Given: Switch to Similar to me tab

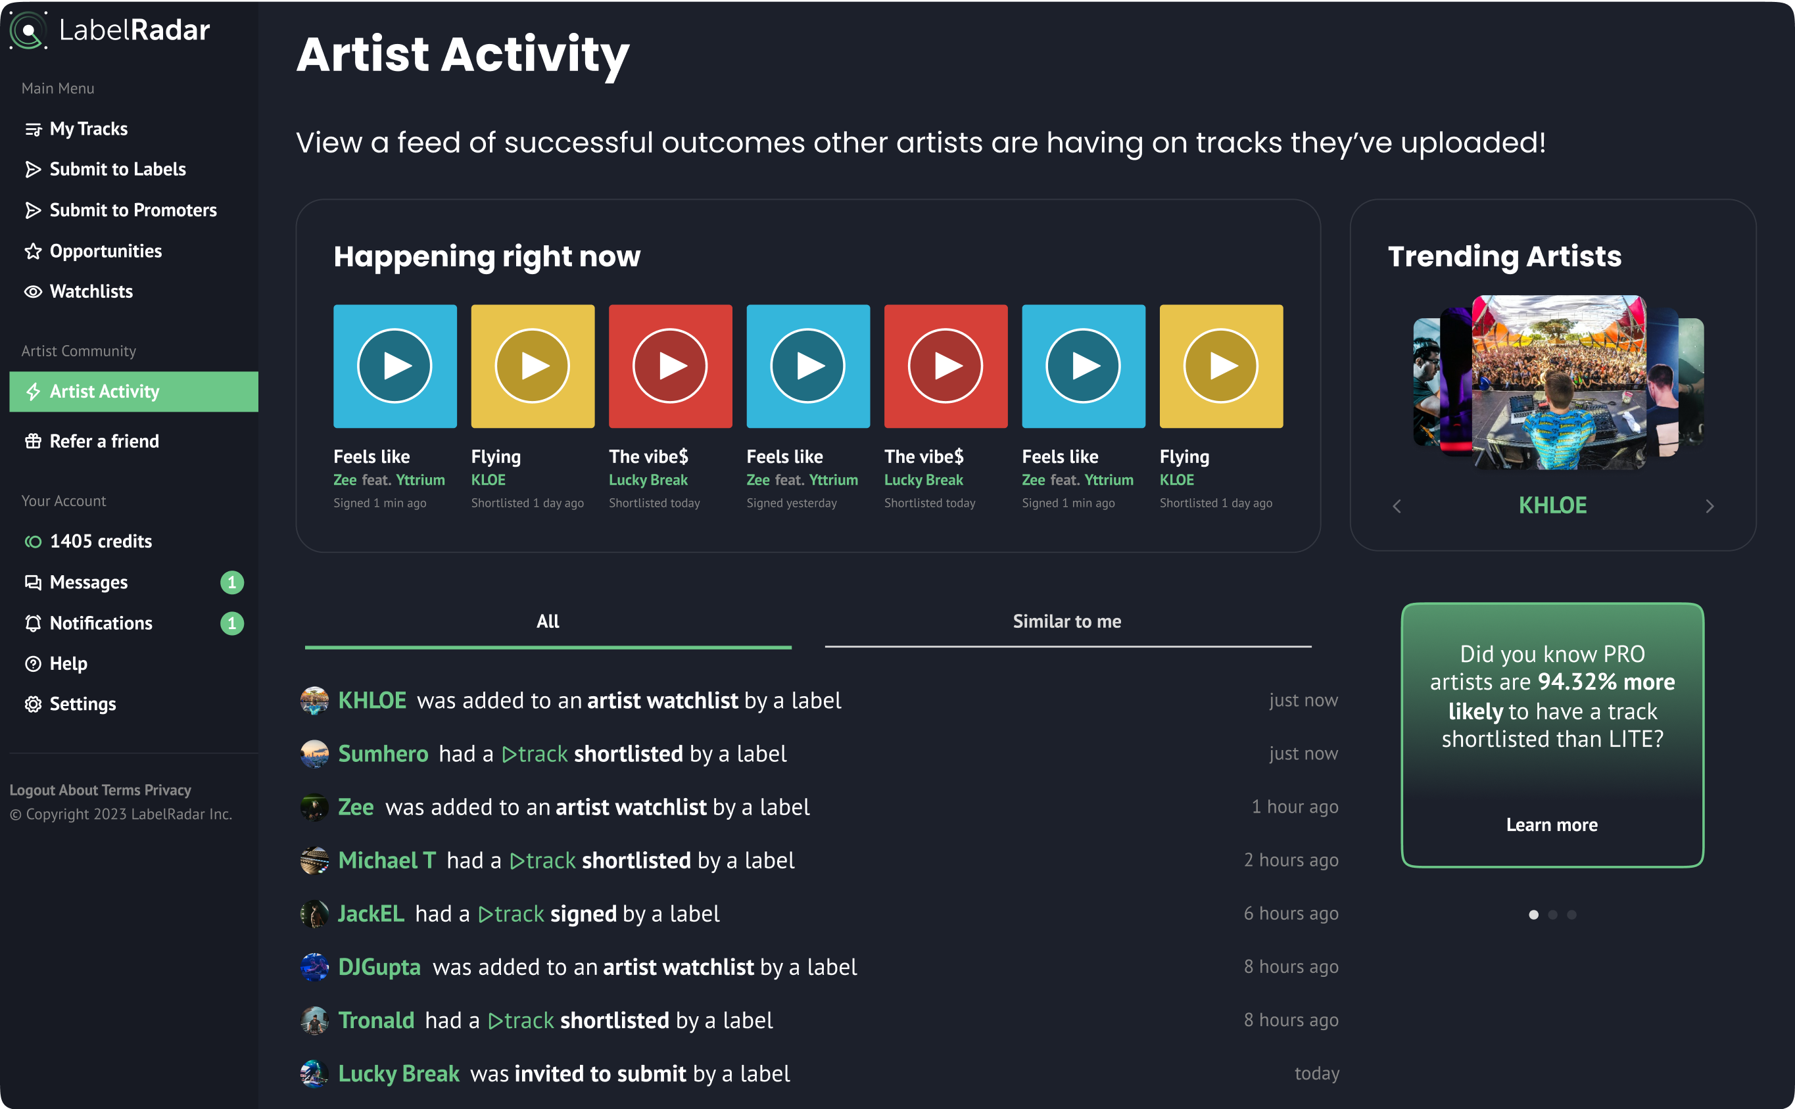Looking at the screenshot, I should [x=1066, y=622].
